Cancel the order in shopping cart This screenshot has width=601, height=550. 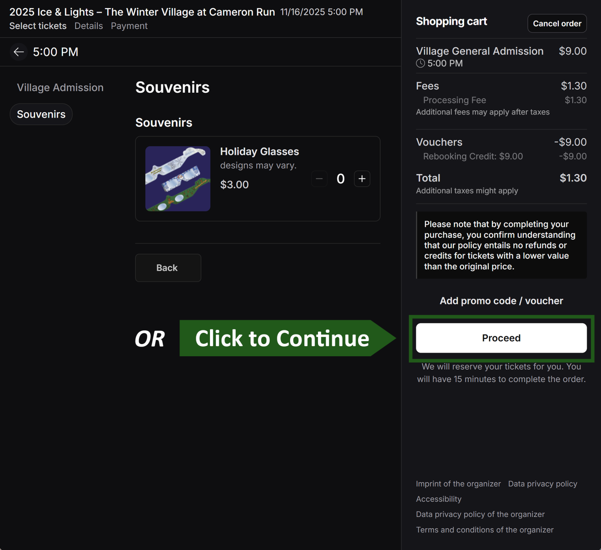pyautogui.click(x=557, y=23)
